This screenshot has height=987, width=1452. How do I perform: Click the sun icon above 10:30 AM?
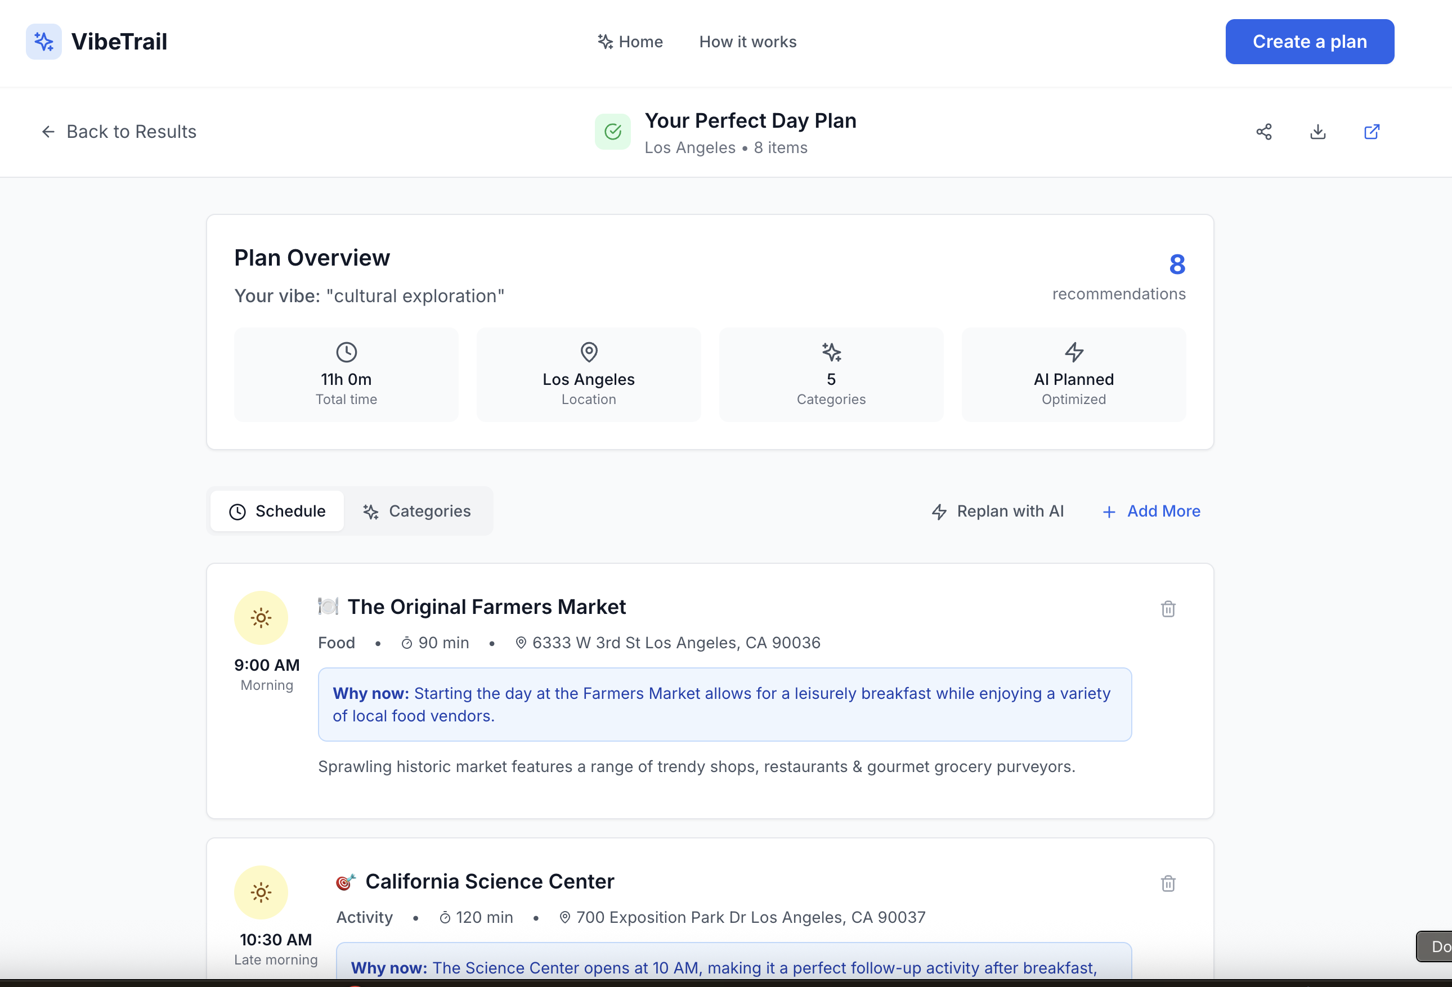tap(261, 892)
